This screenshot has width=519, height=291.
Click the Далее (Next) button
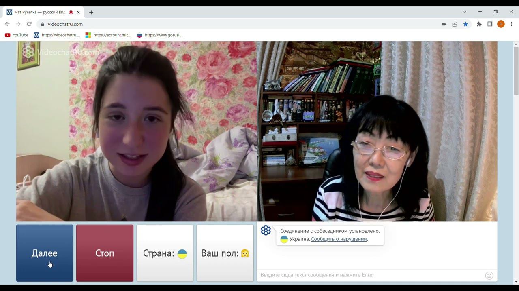pyautogui.click(x=45, y=253)
